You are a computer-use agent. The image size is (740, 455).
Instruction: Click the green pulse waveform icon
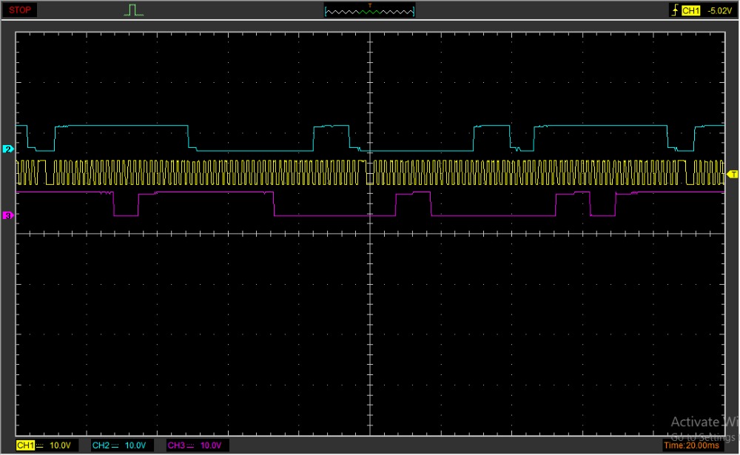point(133,10)
